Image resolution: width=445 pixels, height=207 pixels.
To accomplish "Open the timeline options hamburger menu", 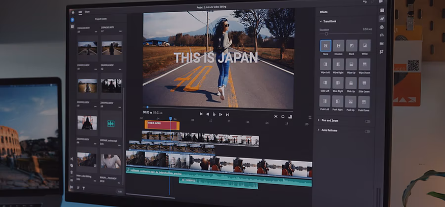I will (x=310, y=117).
